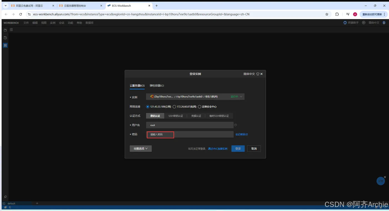389x211 pixels.
Task: Open the session history clock icon
Action: coord(5,38)
